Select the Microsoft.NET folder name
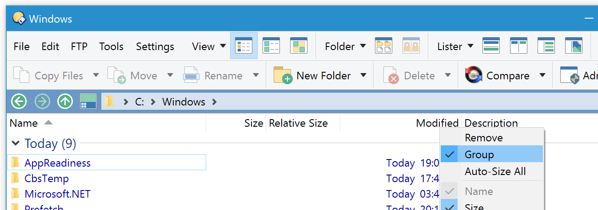 coord(57,194)
